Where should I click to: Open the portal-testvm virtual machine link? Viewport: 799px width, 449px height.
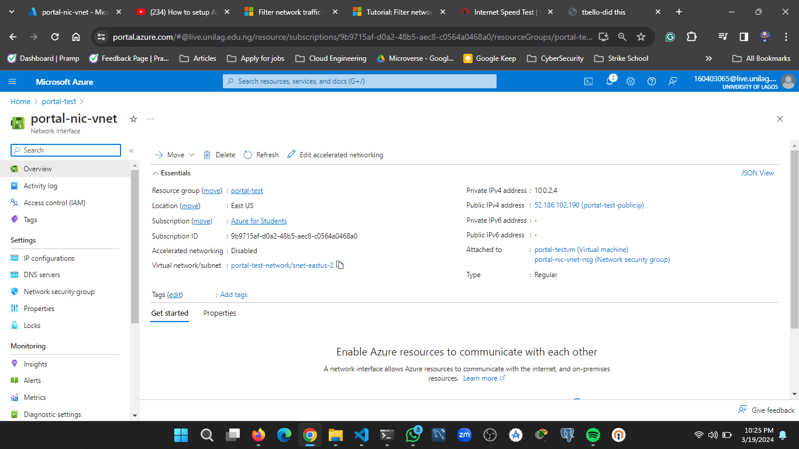(x=581, y=250)
